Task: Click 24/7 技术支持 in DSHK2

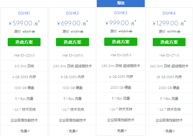Action: [73, 109]
